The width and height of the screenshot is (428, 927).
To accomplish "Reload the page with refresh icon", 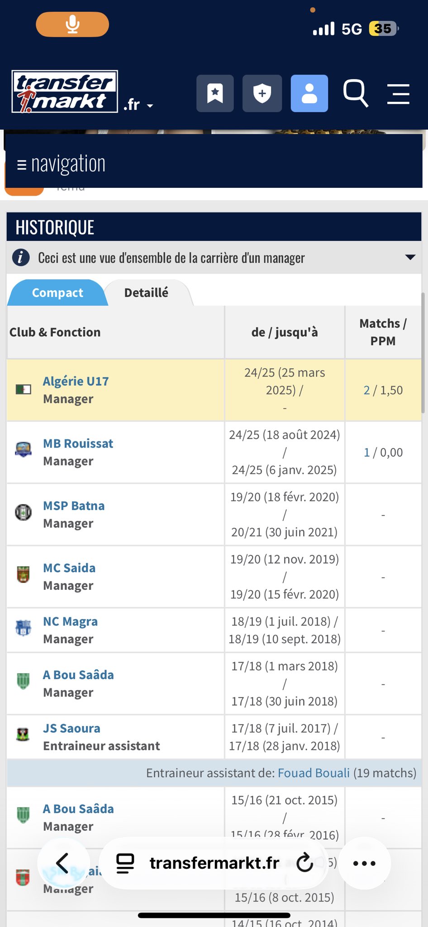I will click(x=305, y=863).
